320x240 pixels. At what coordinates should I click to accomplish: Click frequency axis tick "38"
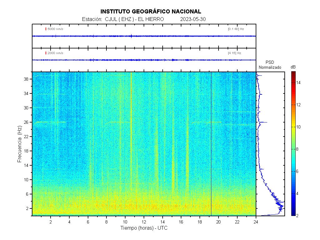tap(26, 79)
